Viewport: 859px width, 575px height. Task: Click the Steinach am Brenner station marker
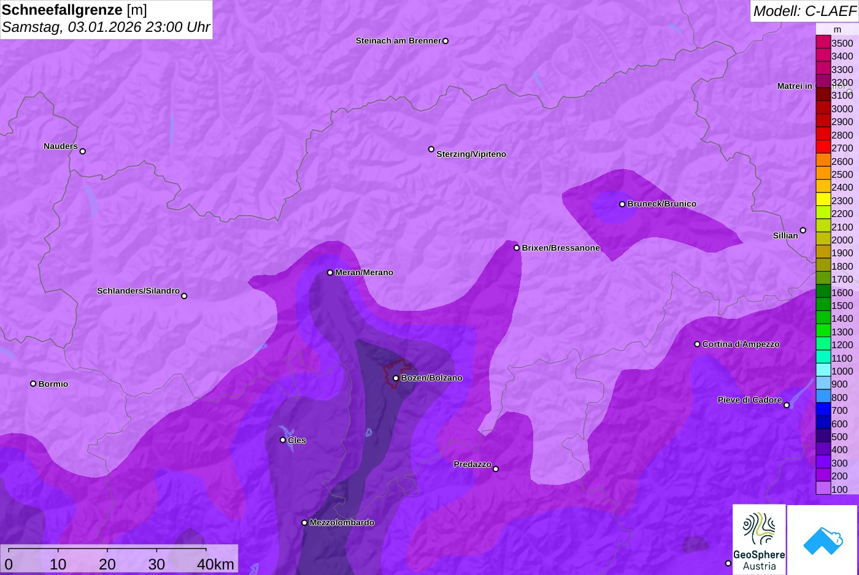tap(445, 41)
